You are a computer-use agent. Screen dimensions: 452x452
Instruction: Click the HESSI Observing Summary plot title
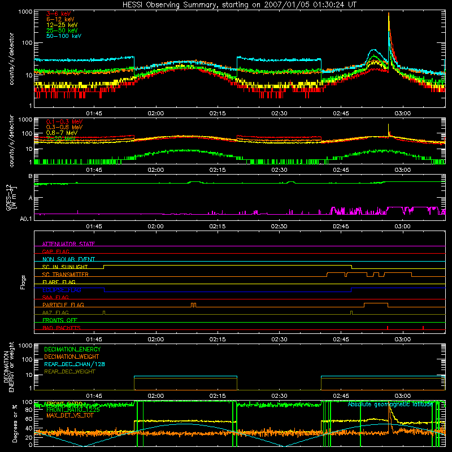pos(239,5)
